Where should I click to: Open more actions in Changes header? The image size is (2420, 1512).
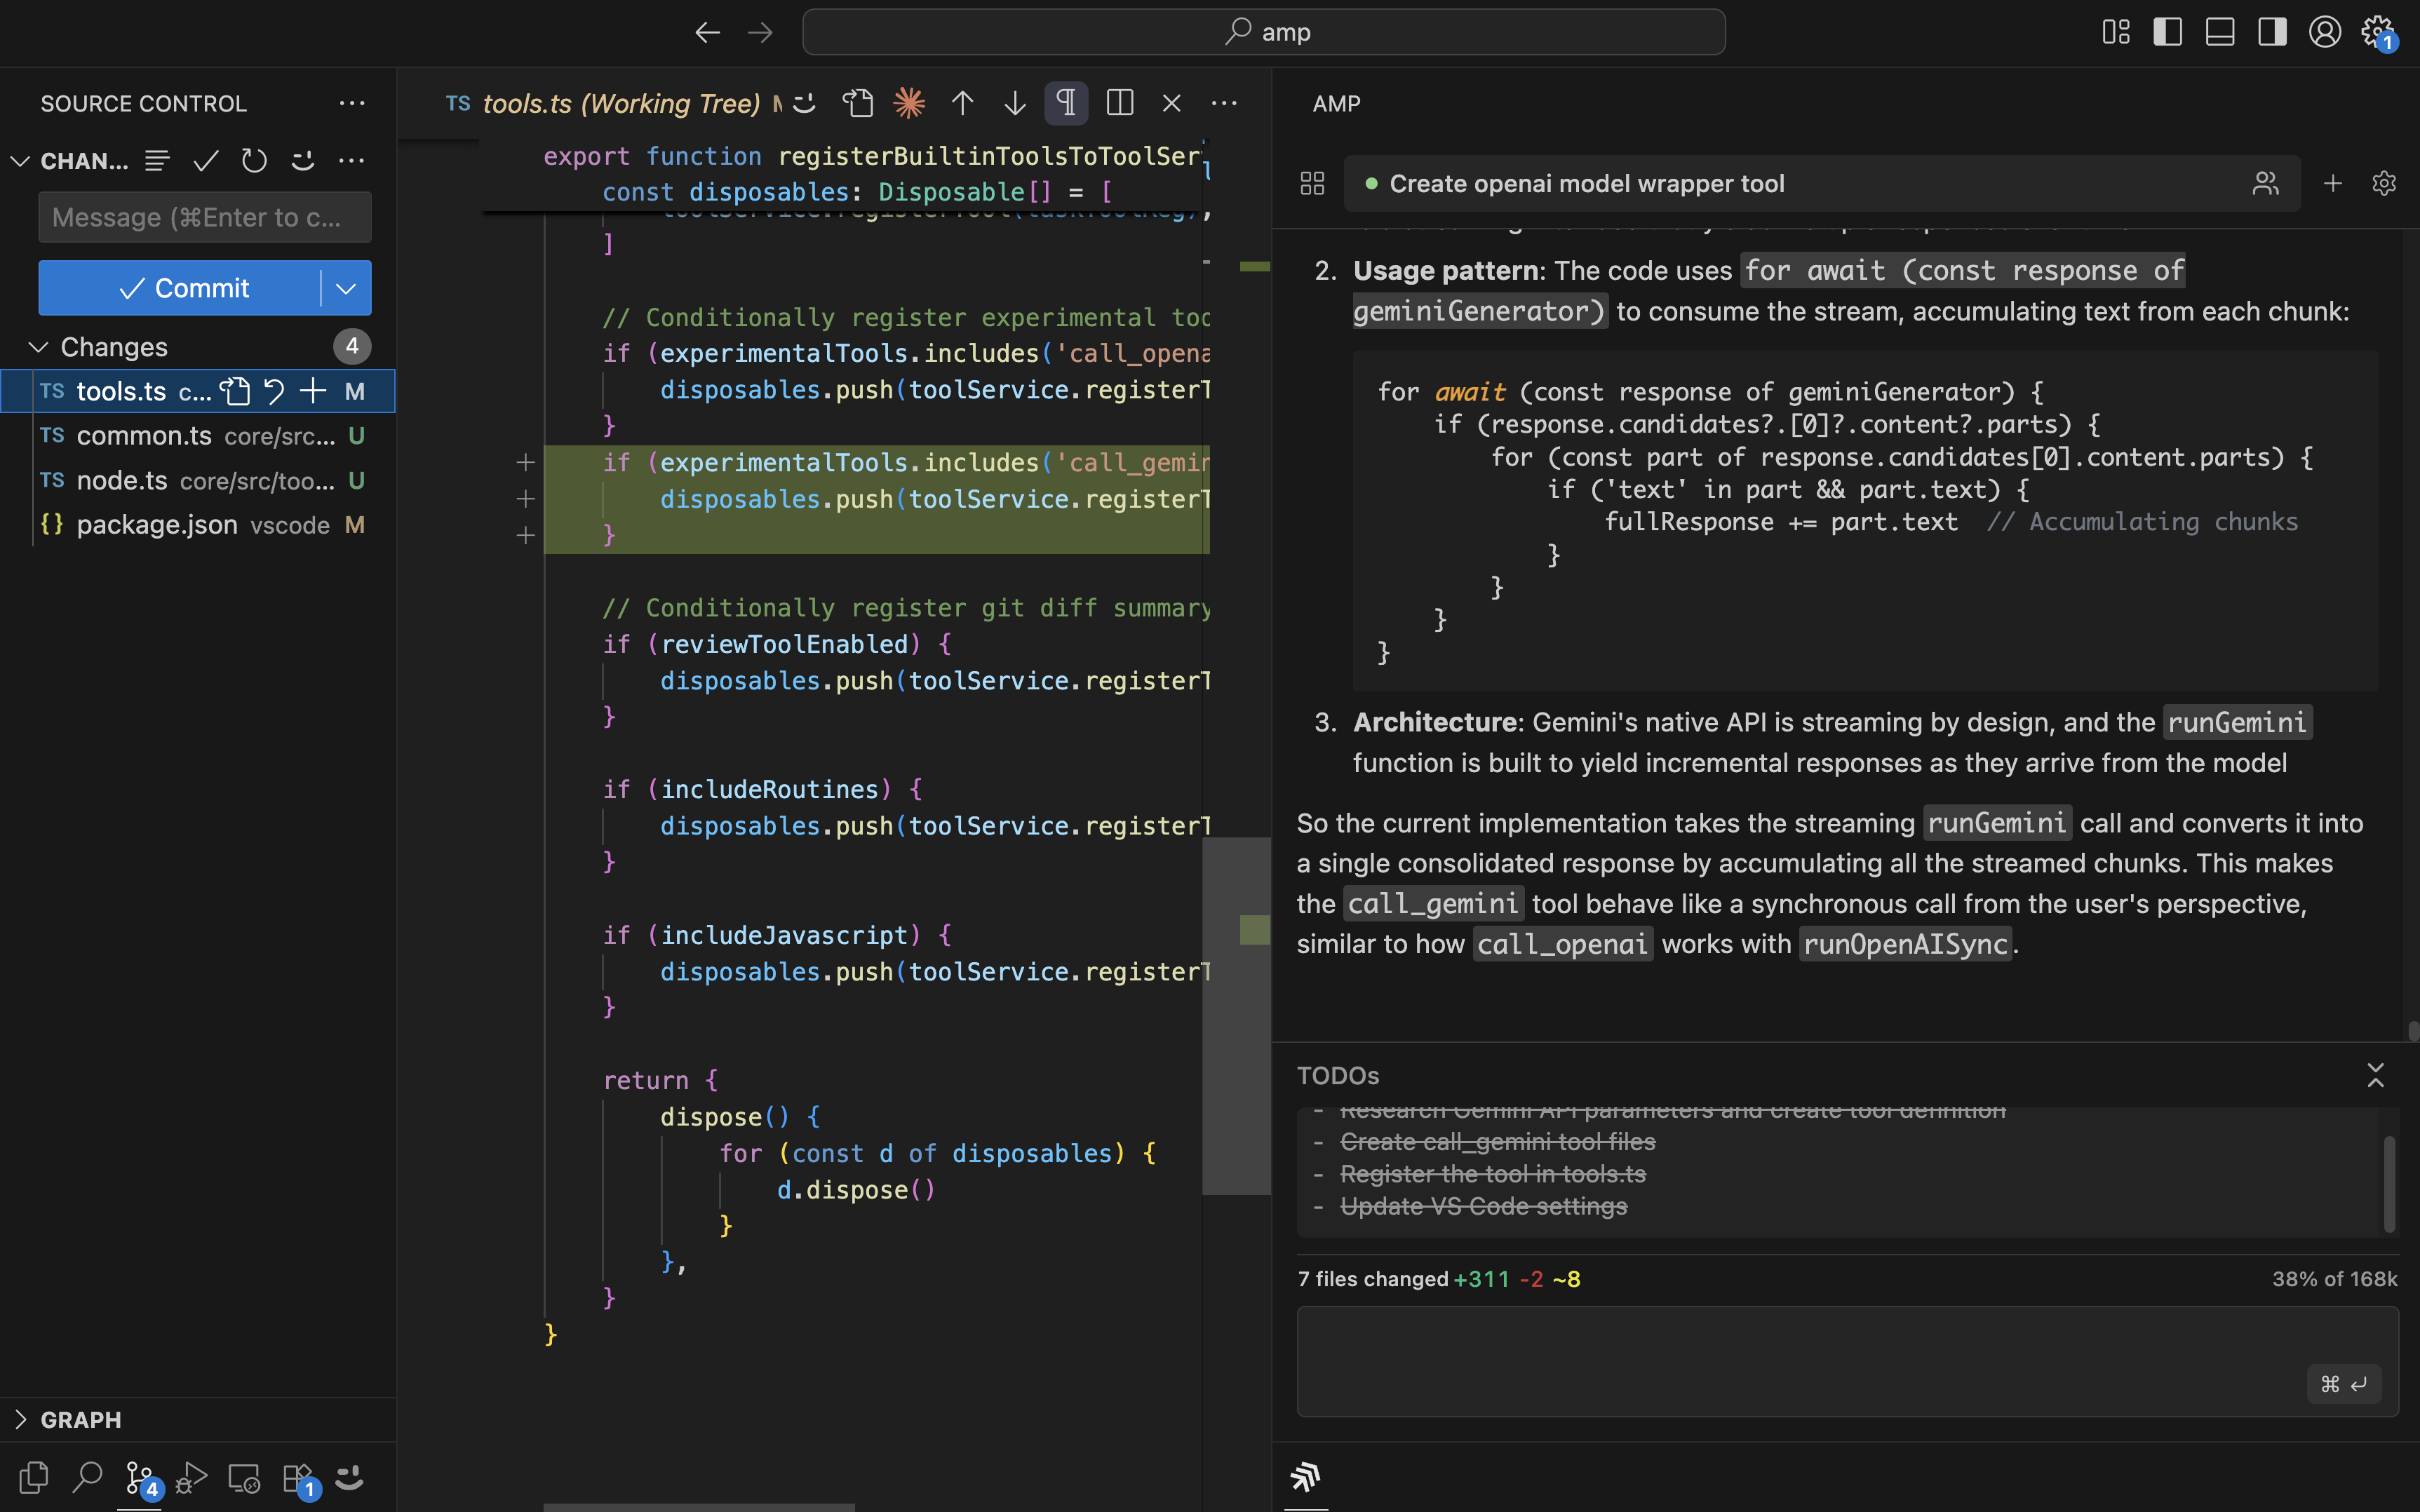click(x=351, y=160)
